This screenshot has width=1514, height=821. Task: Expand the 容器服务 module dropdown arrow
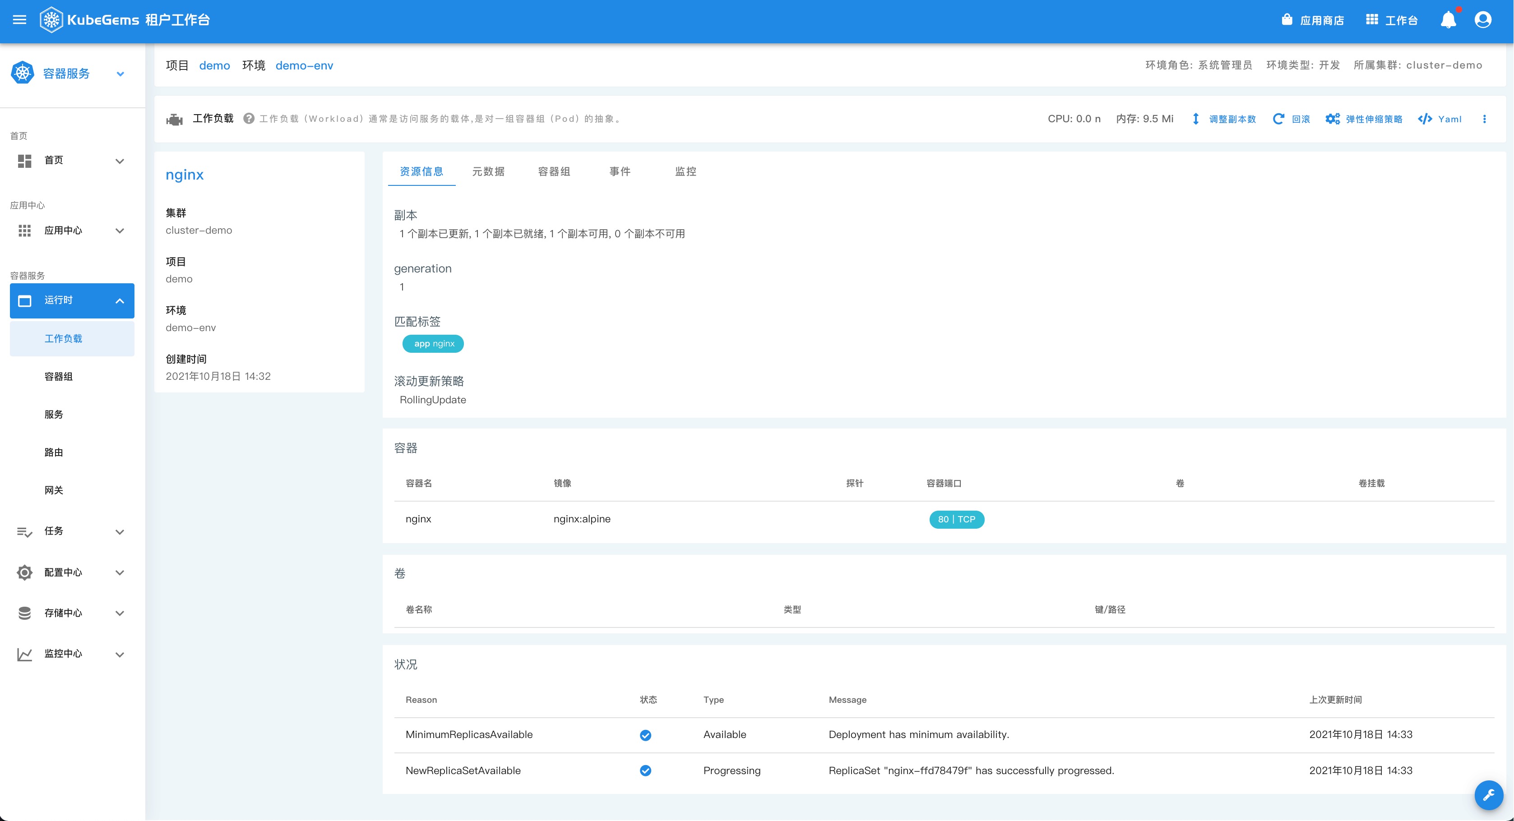[x=120, y=74]
